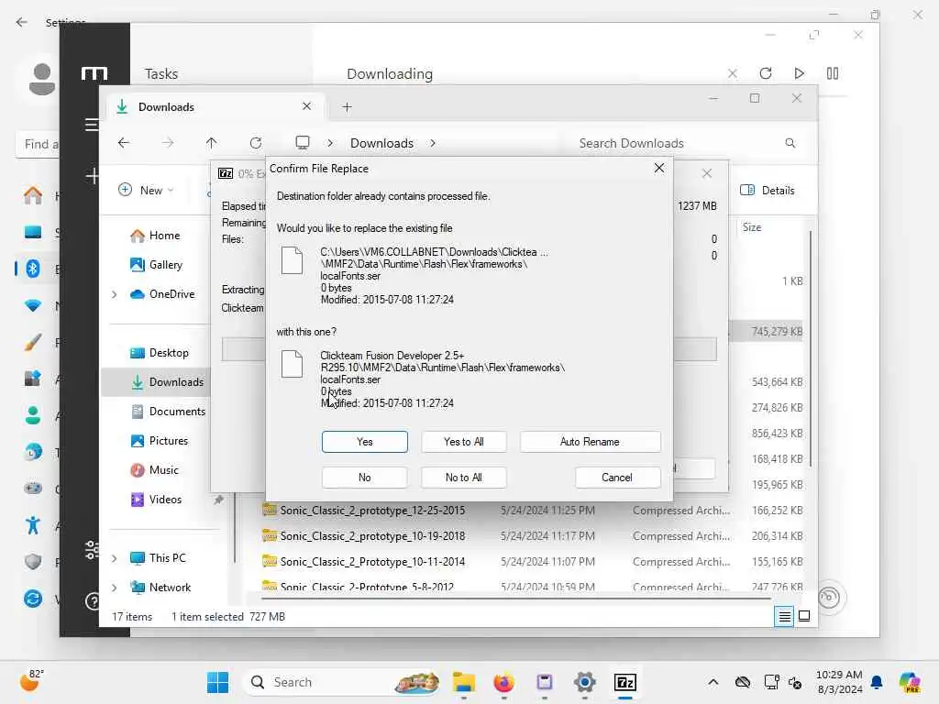939x704 pixels.
Task: Open the clock showing 10:29 AM
Action: tap(839, 682)
